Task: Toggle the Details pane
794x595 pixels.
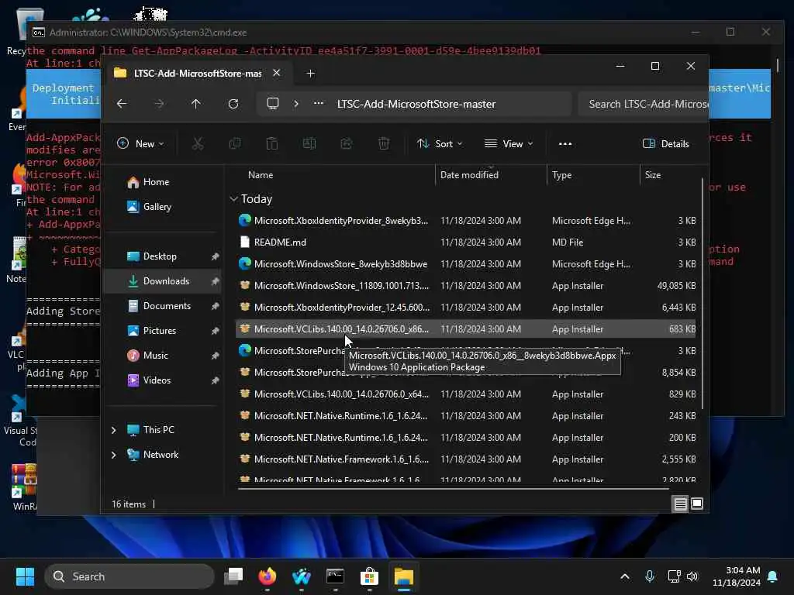Action: (x=665, y=143)
